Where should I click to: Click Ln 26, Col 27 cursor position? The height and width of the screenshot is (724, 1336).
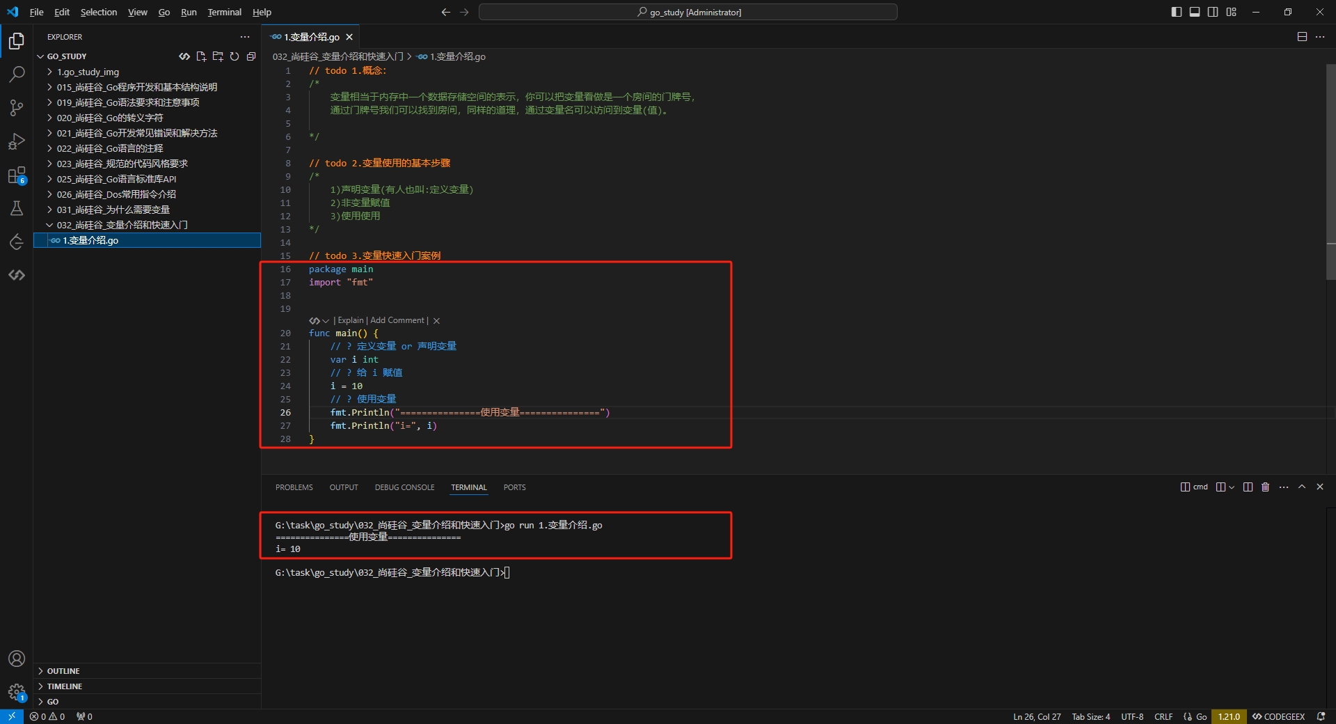(x=1037, y=716)
